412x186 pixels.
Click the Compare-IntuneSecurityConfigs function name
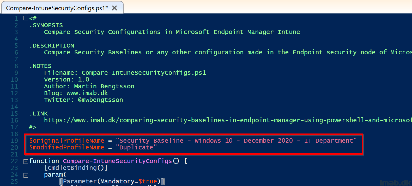[117, 161]
